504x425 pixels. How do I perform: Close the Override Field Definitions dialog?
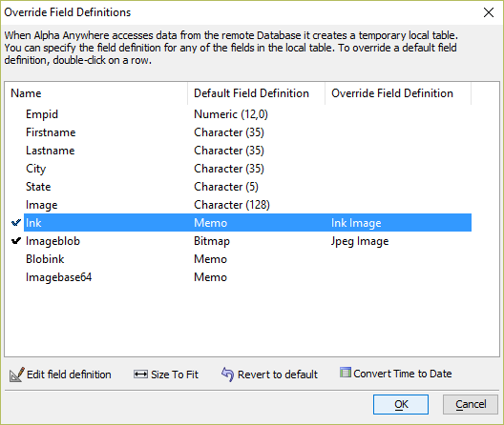[x=489, y=12]
